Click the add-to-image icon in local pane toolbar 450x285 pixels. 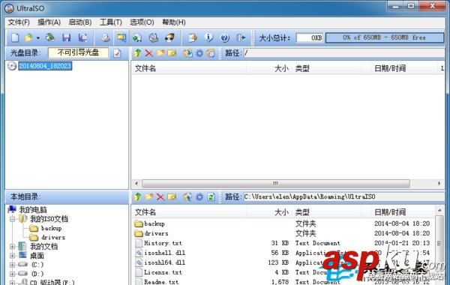187,197
